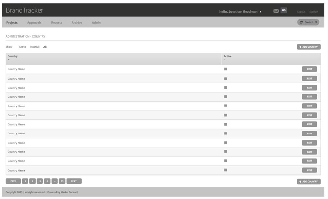Jump to last page 59
This screenshot has height=199, width=328.
[62, 181]
